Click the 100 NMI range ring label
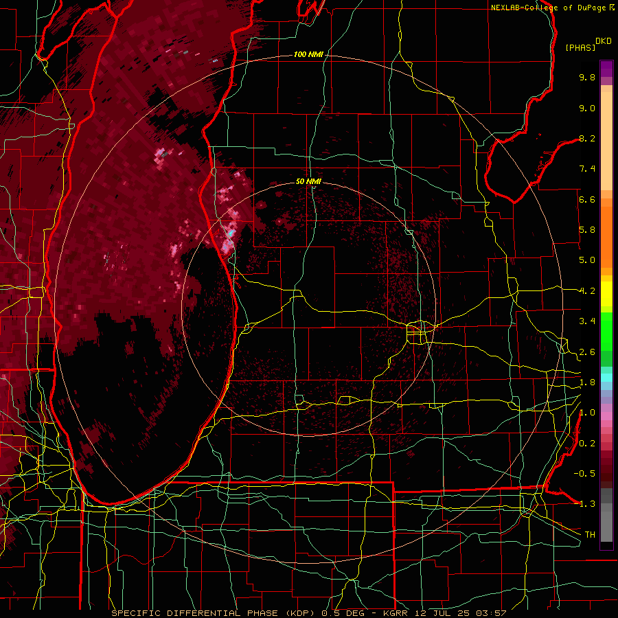The image size is (618, 618). [308, 54]
